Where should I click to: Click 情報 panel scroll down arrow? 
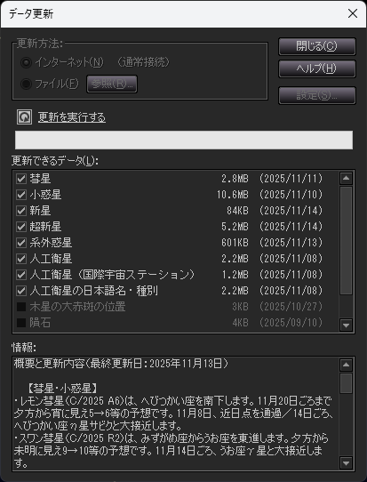tap(347, 462)
